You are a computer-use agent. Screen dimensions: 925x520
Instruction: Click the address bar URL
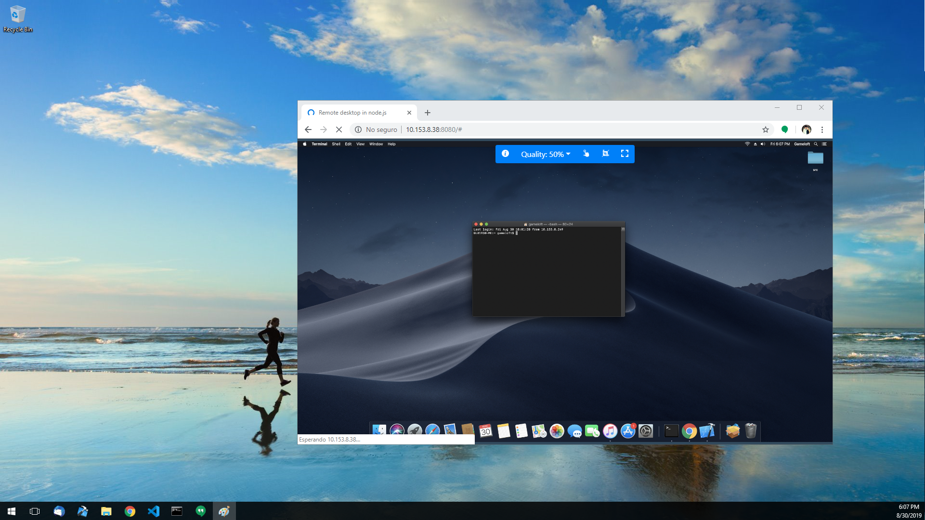(x=433, y=130)
